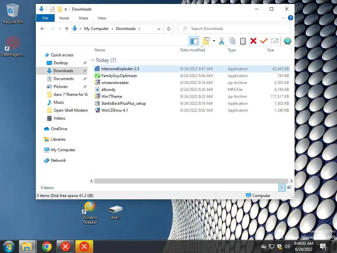Viewport: 337px width, 253px height.
Task: Click the Classic Shell settings shell icon
Action: pyautogui.click(x=288, y=41)
